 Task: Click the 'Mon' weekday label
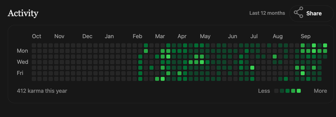point(22,51)
